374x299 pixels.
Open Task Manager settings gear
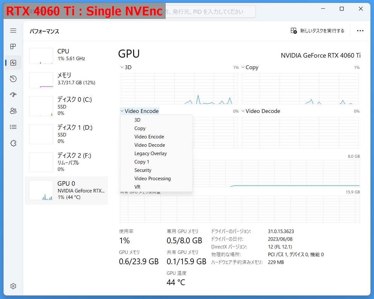13,286
